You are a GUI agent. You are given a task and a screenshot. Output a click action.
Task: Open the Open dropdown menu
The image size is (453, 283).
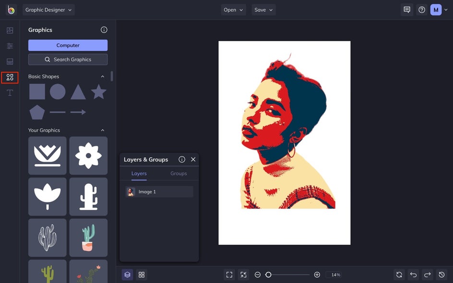[x=233, y=10]
